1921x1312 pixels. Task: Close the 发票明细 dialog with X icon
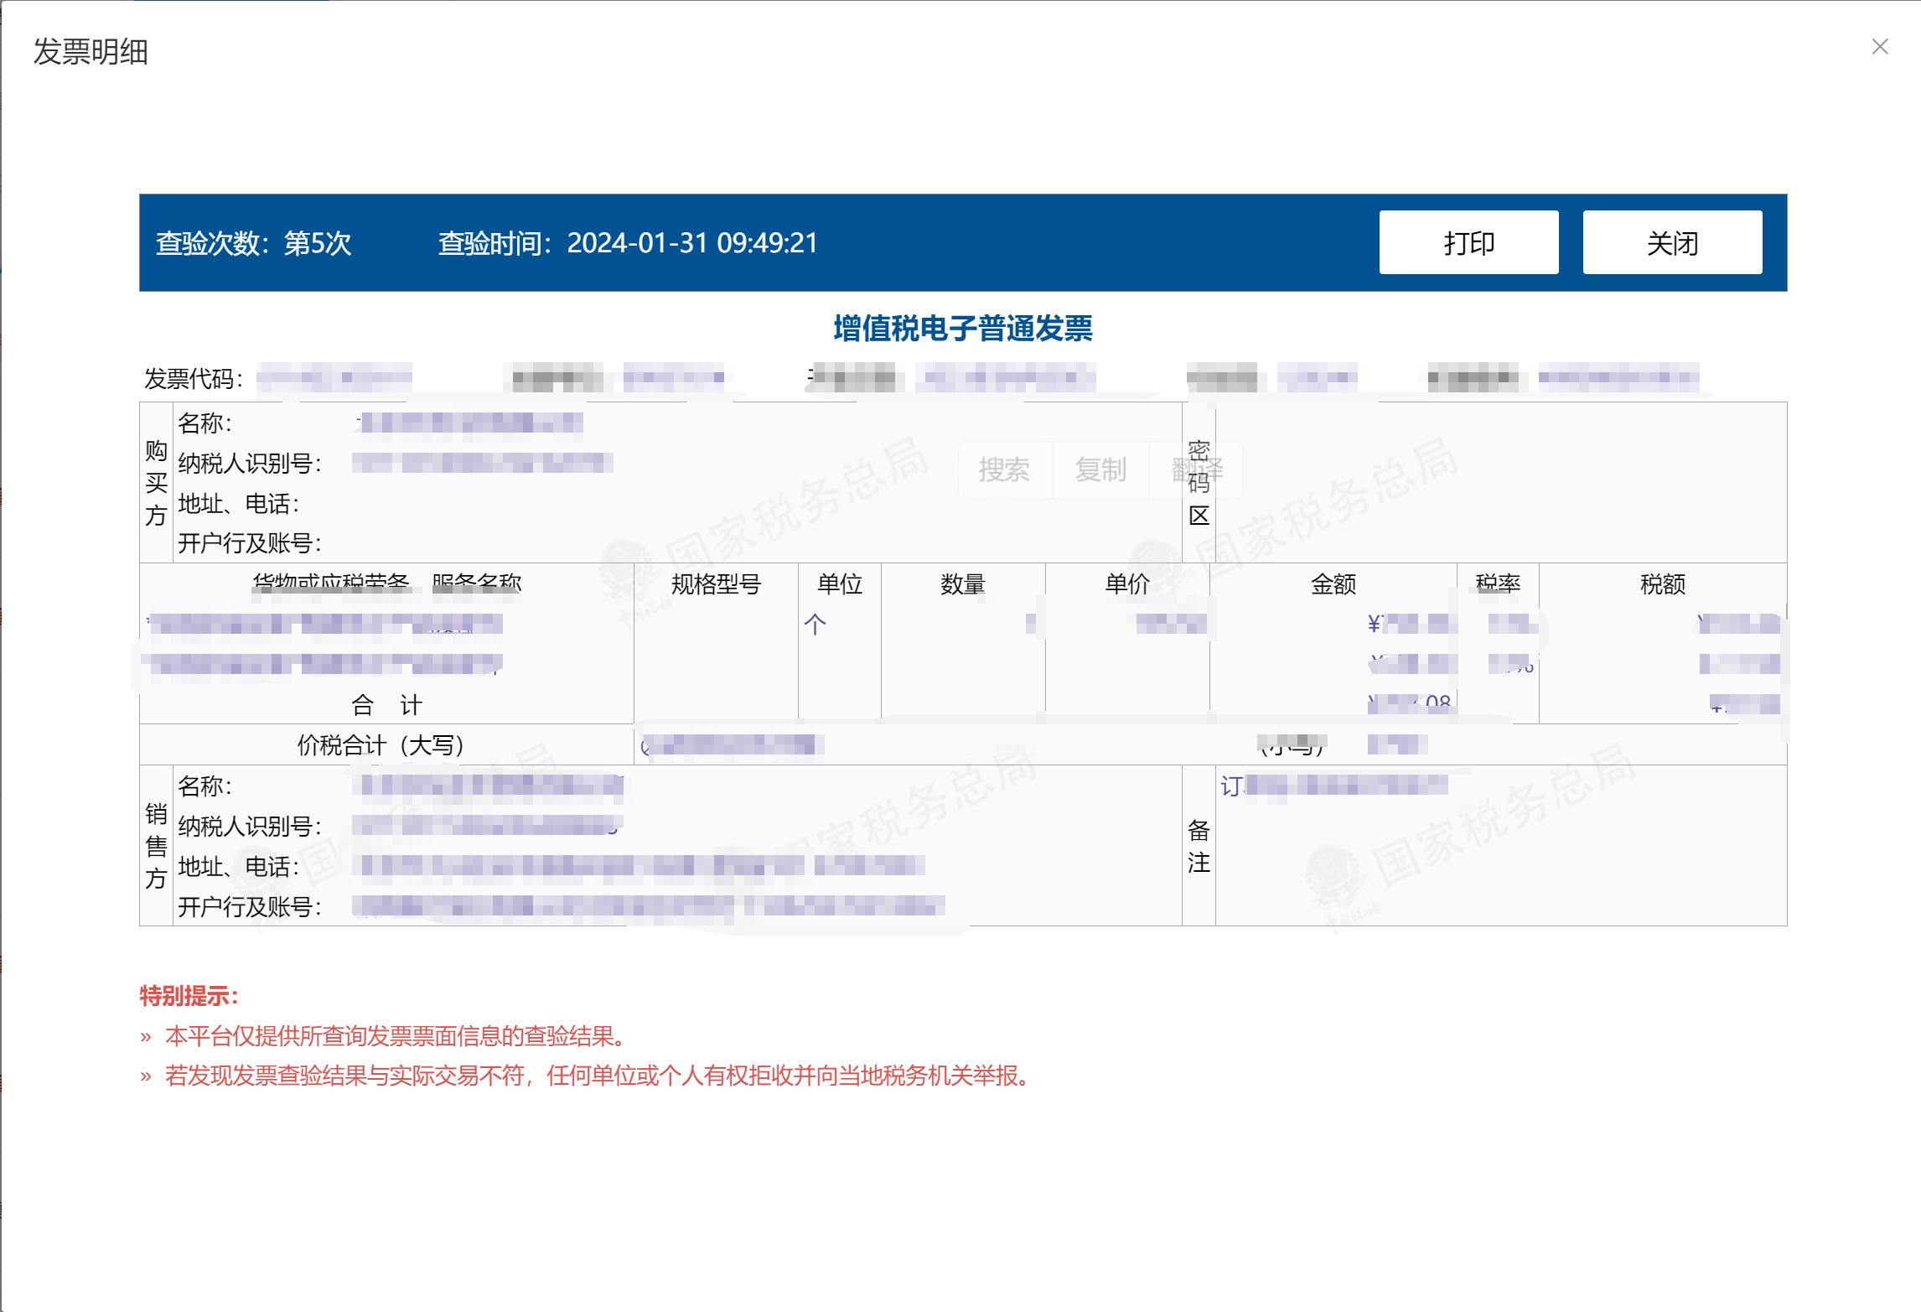[x=1880, y=47]
